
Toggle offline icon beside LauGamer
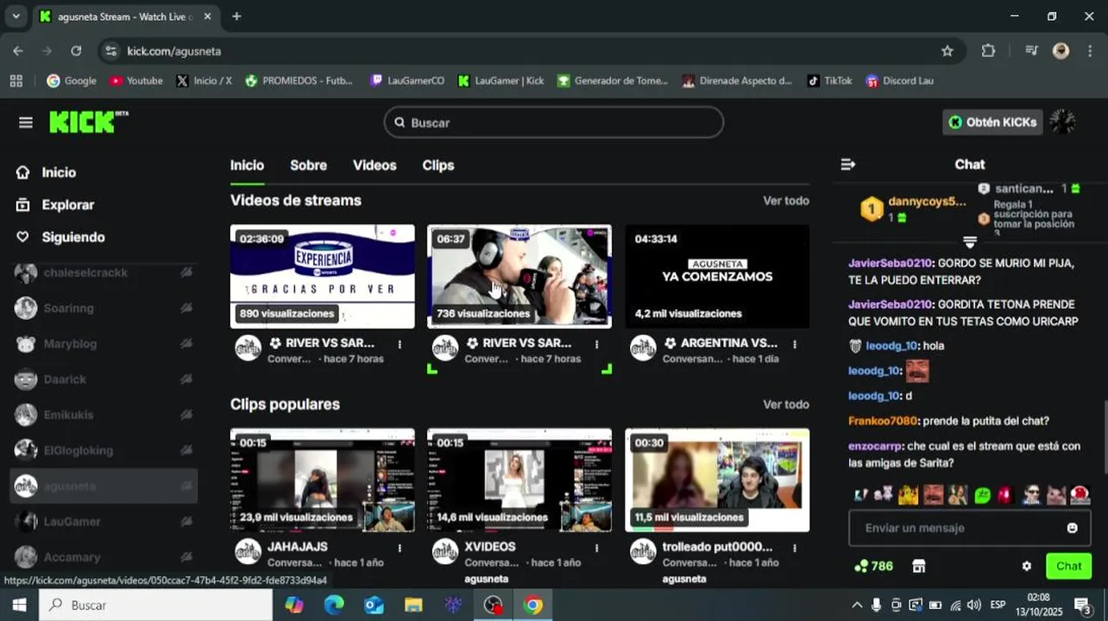coord(186,521)
